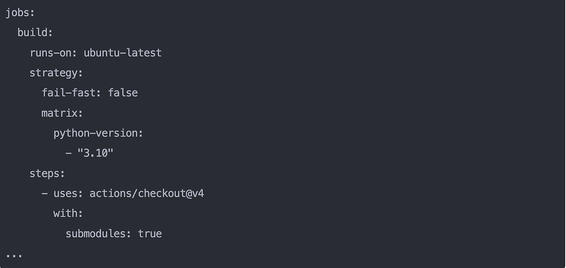Click the "true" value
566x268 pixels.
[x=150, y=234]
